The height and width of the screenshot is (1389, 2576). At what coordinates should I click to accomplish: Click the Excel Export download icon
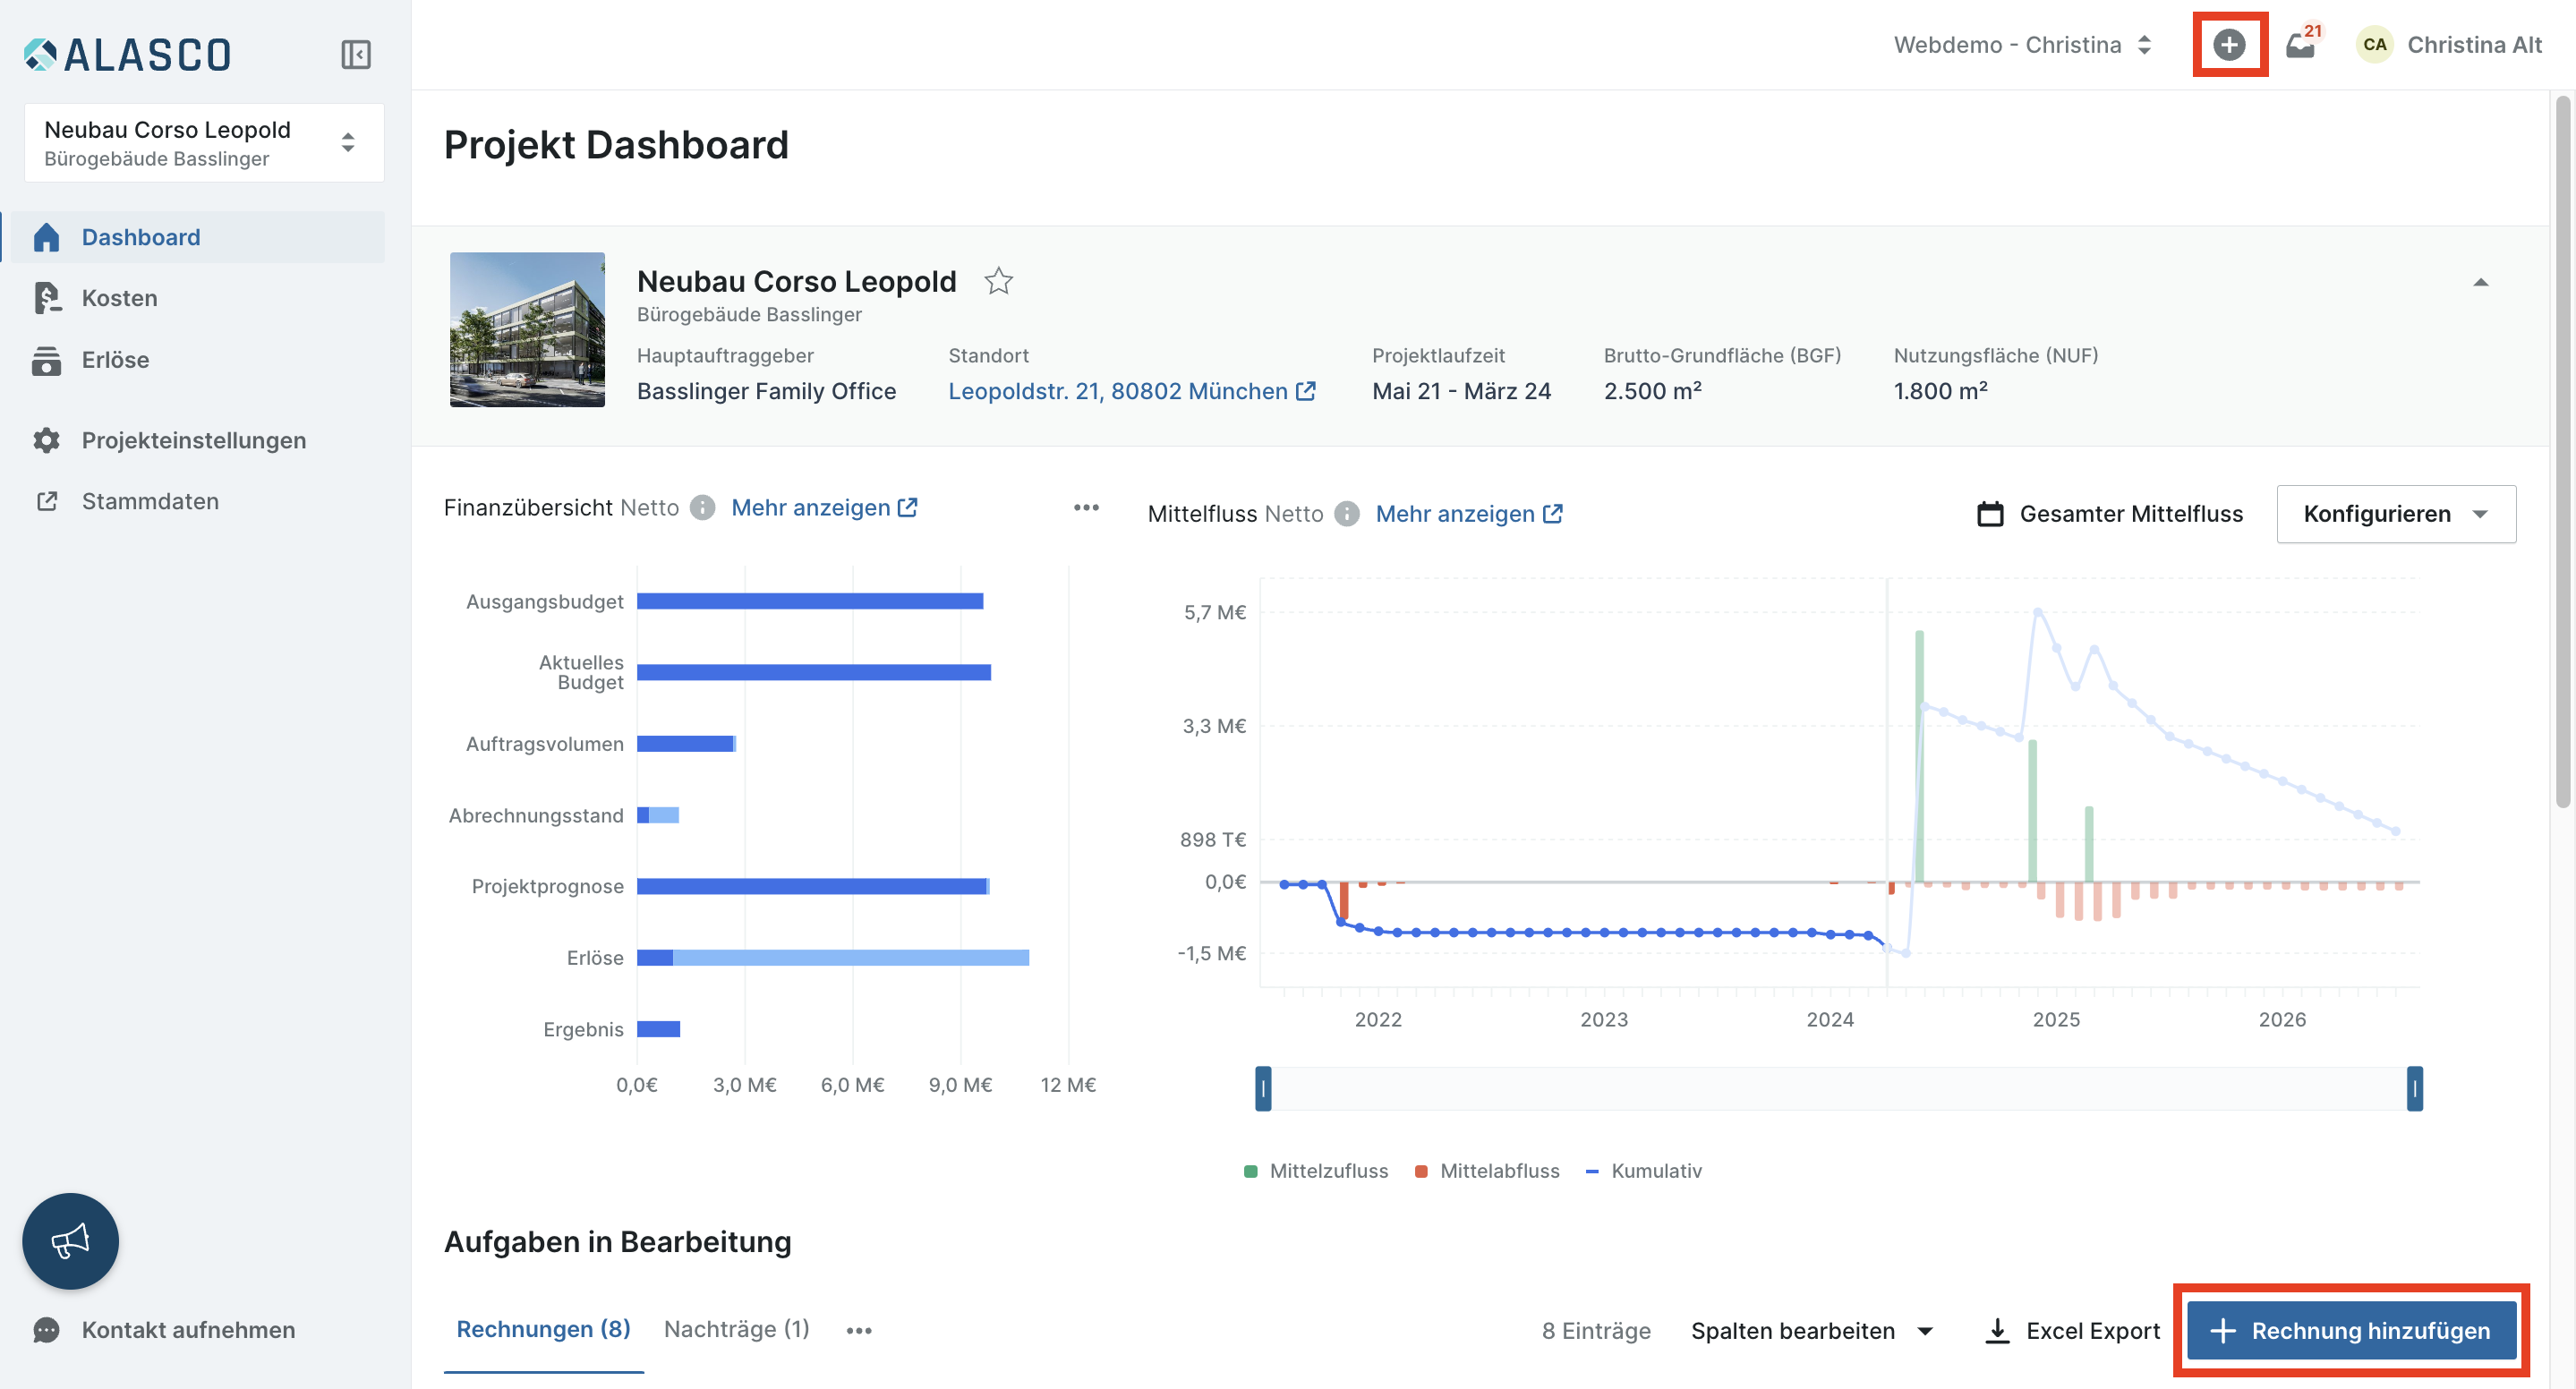pos(1997,1331)
